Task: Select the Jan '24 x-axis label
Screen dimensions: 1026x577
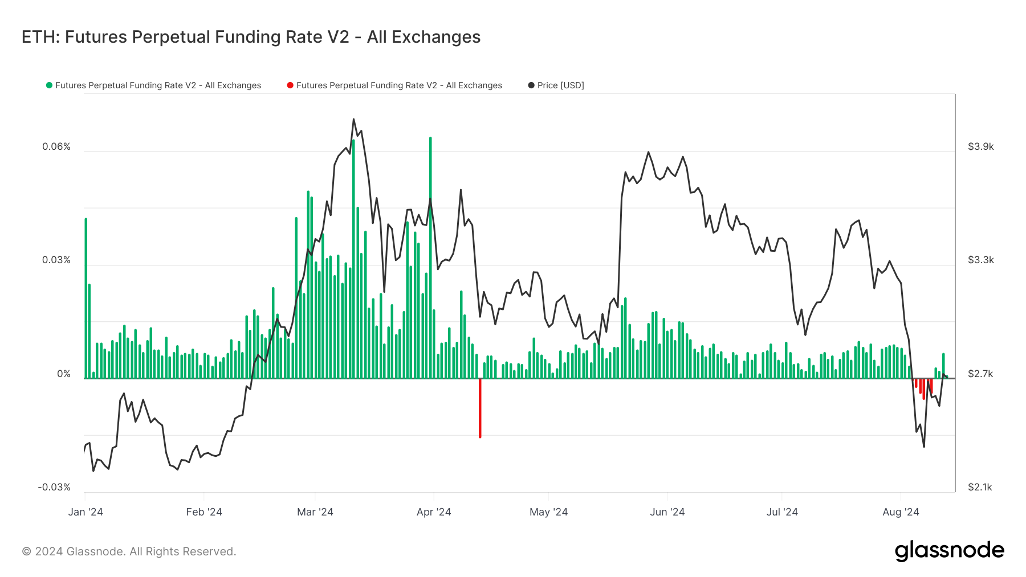Action: [85, 511]
